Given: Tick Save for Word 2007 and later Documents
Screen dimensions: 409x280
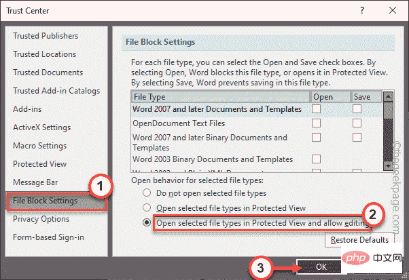Looking at the screenshot, I should click(x=357, y=108).
